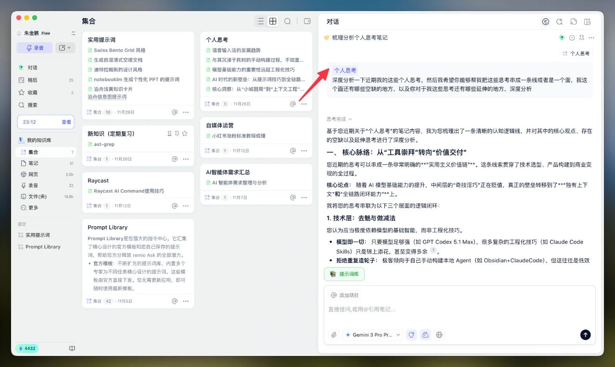Screen dimensions: 615x367
Task: Open the new note dropdown arrow
Action: click(x=69, y=48)
